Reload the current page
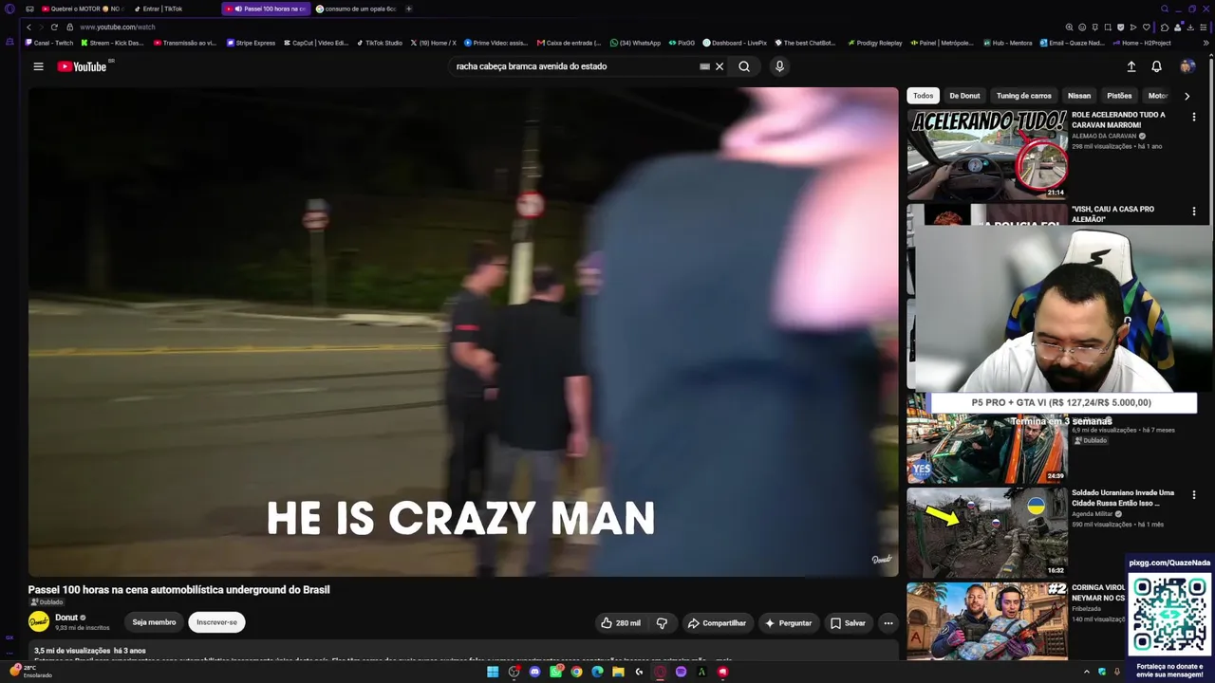This screenshot has width=1215, height=683. tap(53, 27)
